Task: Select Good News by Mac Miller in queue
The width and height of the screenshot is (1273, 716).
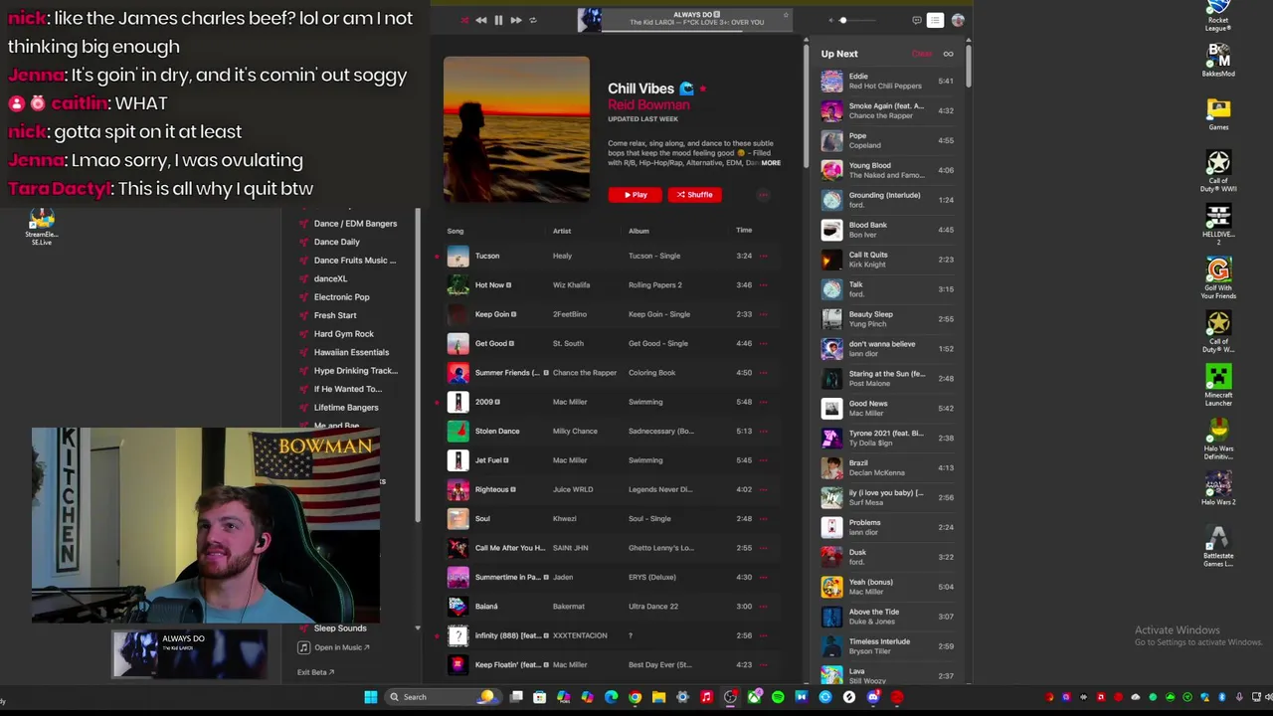Action: point(887,408)
